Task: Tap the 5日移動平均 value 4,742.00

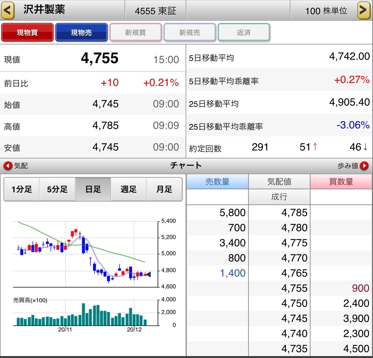Action: click(x=349, y=56)
